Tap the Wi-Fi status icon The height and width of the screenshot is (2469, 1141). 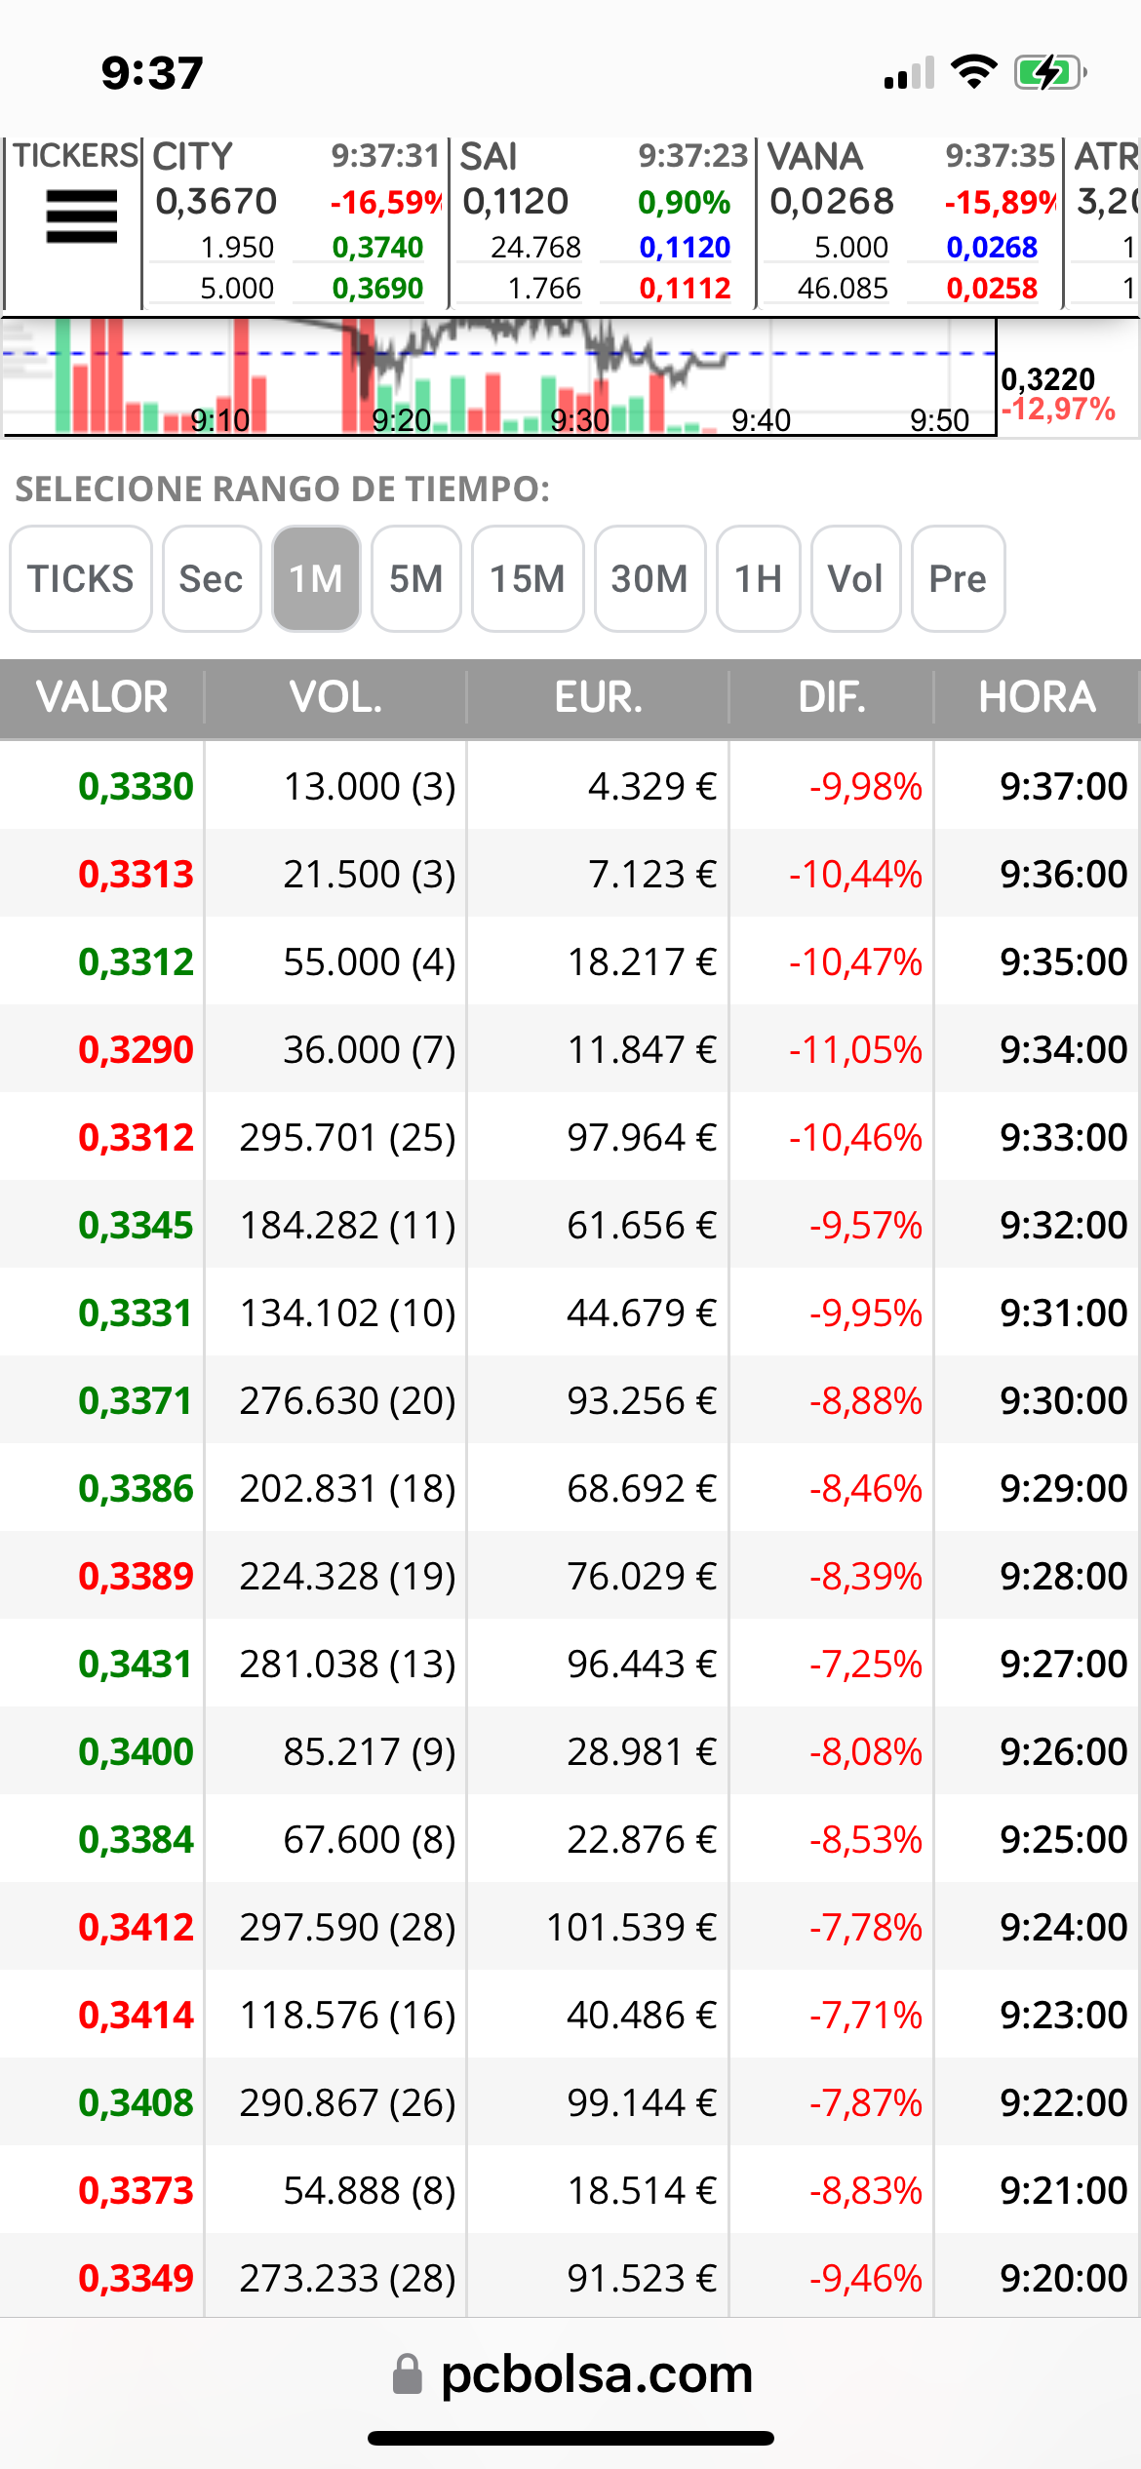tap(973, 72)
